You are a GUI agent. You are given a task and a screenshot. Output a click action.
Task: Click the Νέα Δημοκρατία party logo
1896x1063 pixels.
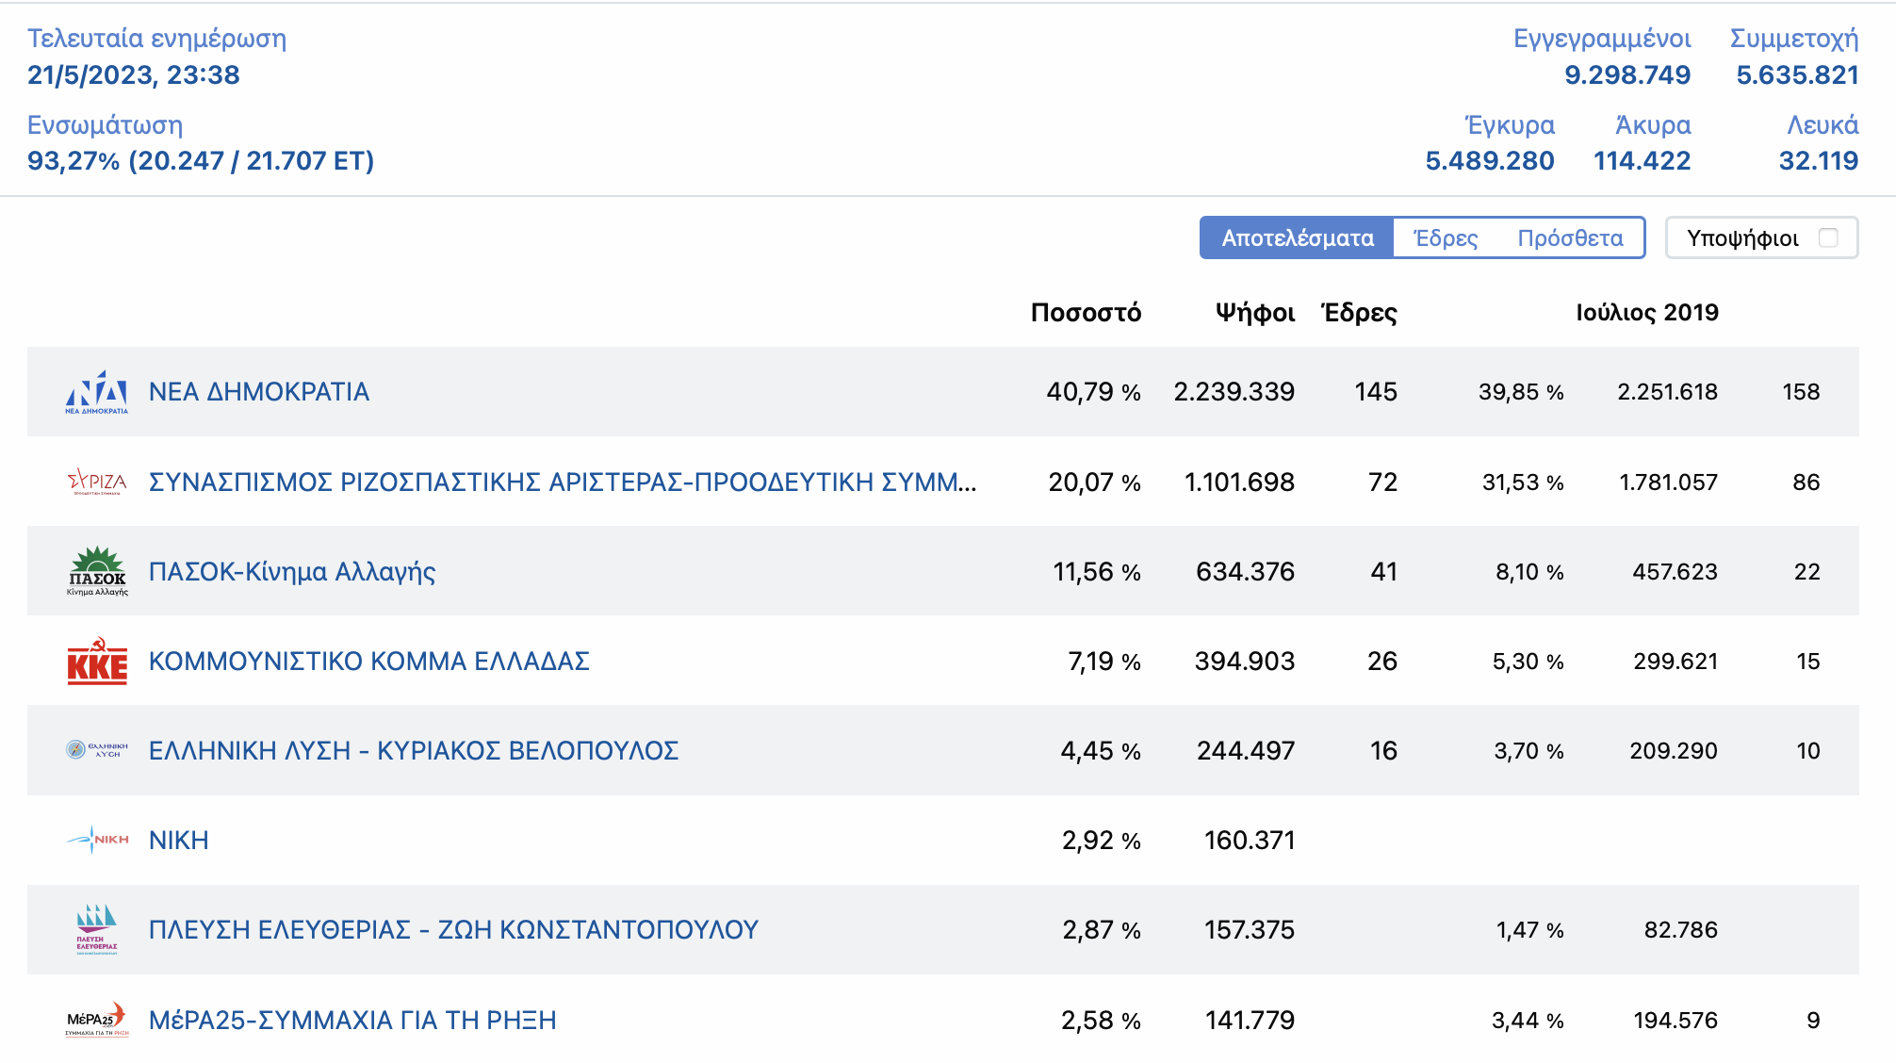(97, 392)
